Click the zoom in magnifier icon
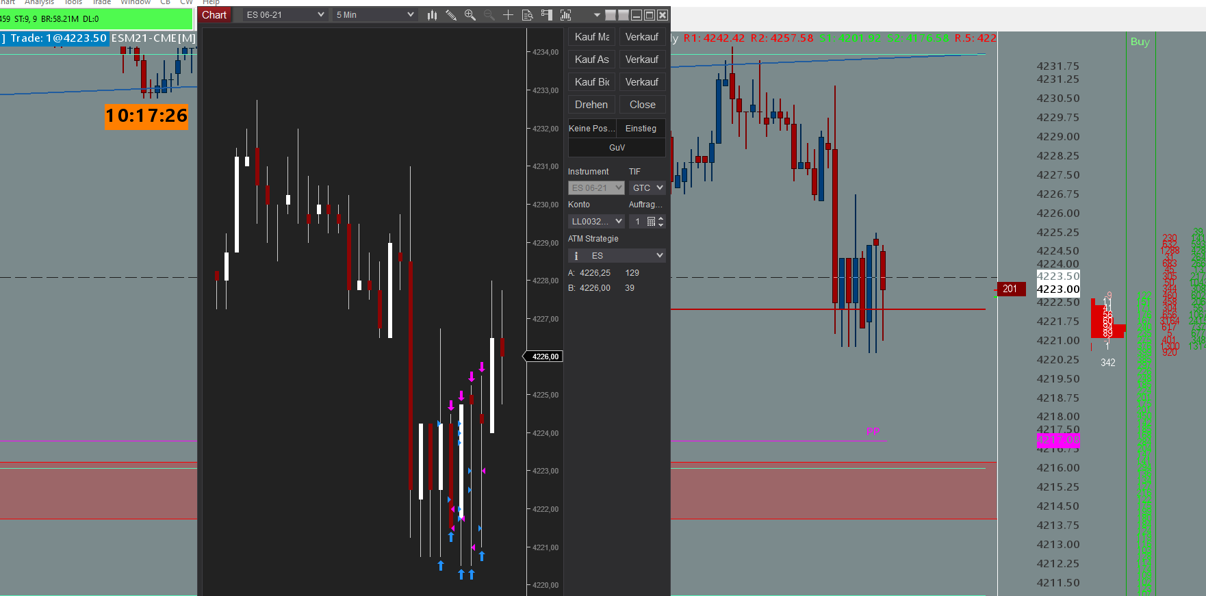The width and height of the screenshot is (1206, 596). pos(470,15)
